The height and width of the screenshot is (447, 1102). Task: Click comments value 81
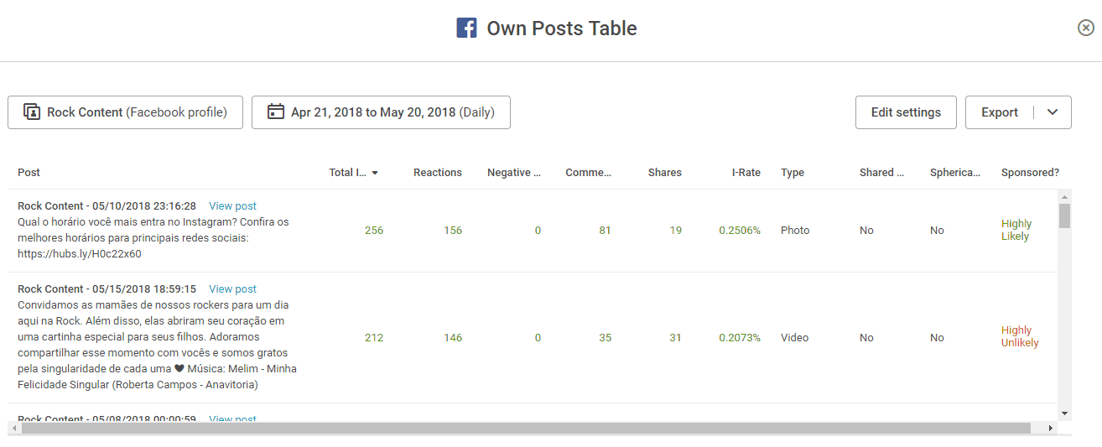(605, 231)
